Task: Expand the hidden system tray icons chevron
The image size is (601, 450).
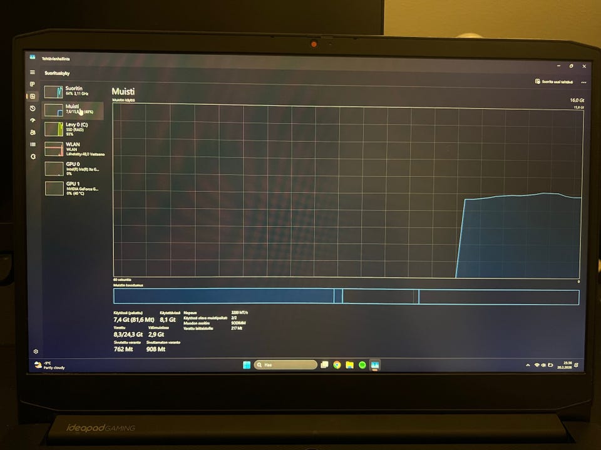Action: (528, 366)
